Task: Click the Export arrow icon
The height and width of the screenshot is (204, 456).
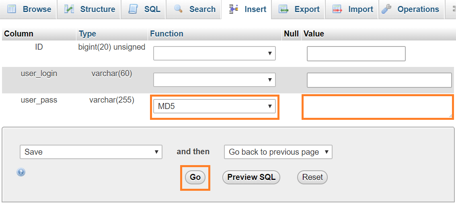Action: pos(283,9)
